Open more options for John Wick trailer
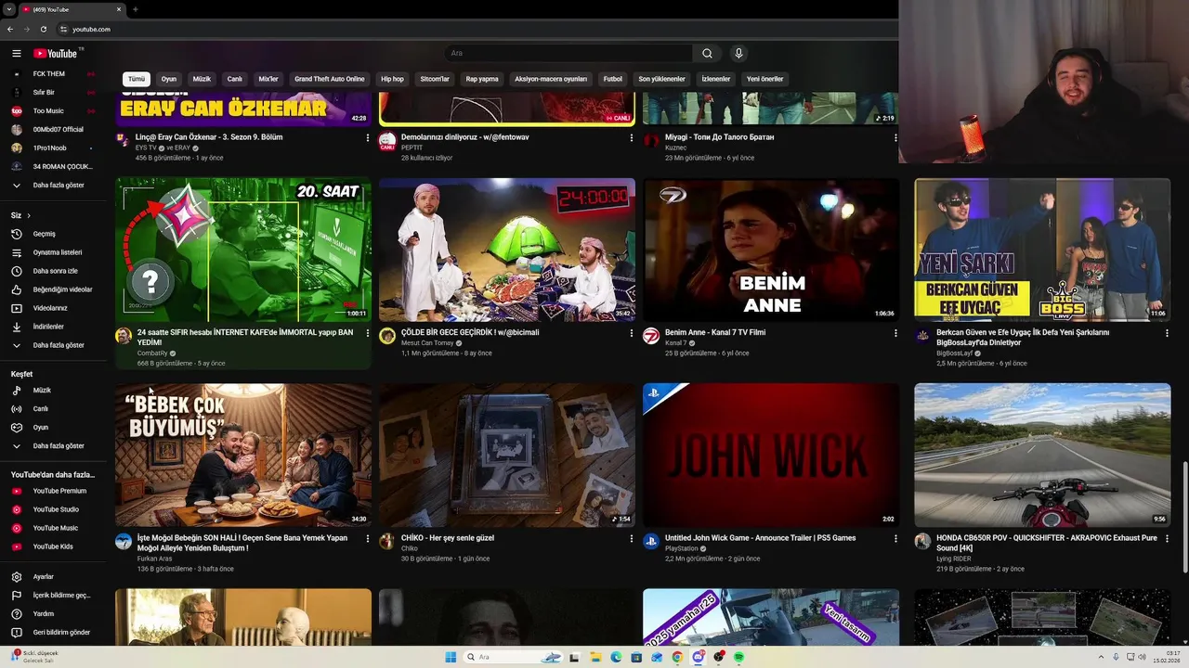The width and height of the screenshot is (1189, 668). (895, 538)
